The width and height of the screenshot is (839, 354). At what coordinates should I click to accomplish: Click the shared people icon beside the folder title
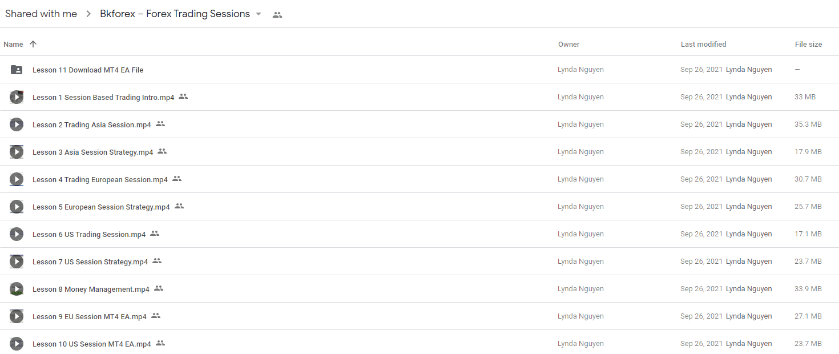[277, 15]
